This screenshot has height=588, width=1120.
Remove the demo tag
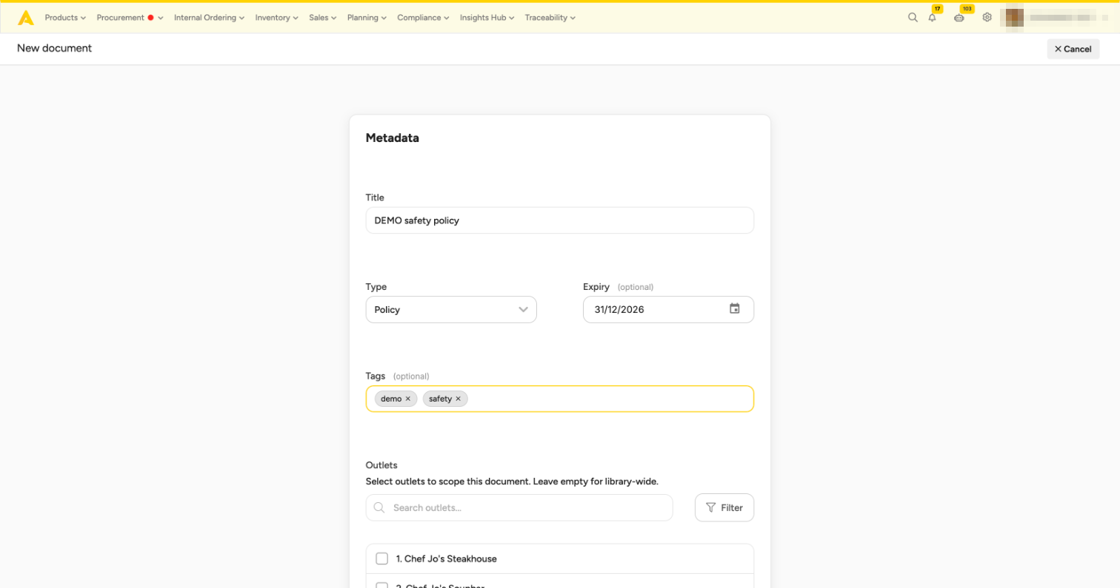407,399
